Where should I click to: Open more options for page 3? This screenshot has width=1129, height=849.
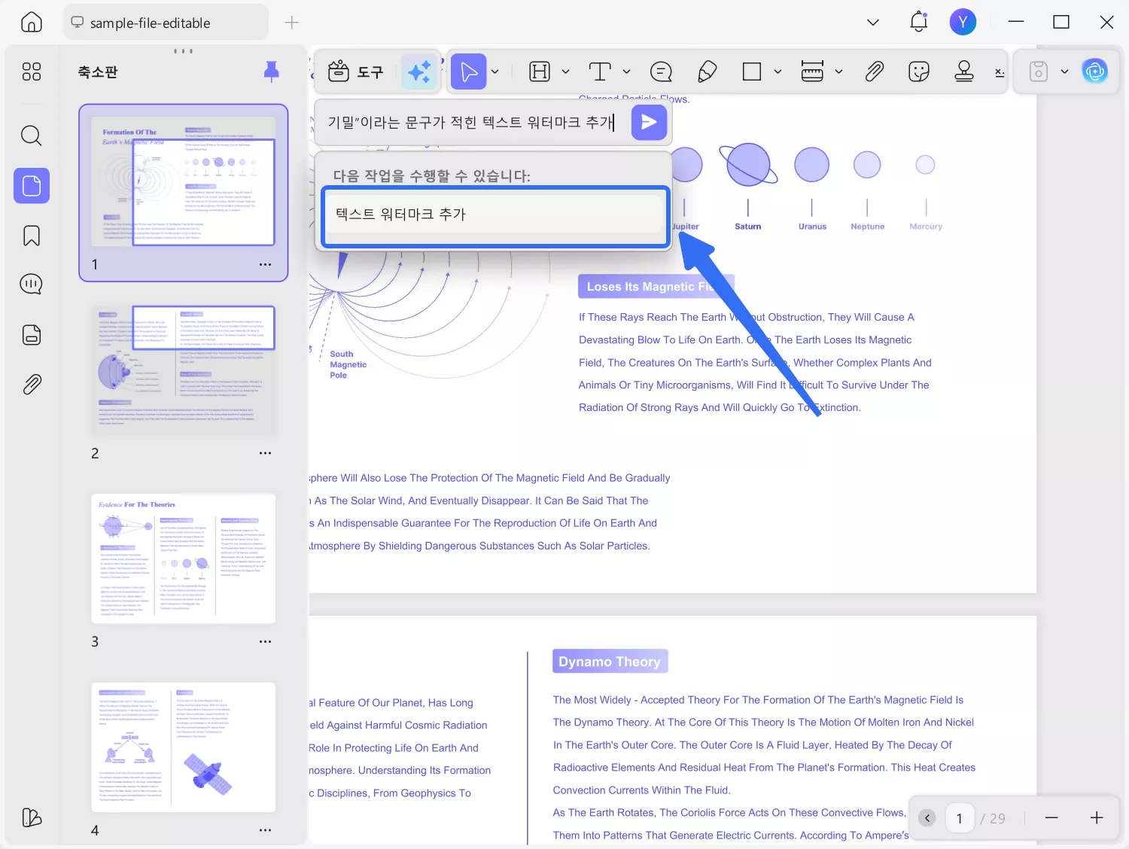266,642
